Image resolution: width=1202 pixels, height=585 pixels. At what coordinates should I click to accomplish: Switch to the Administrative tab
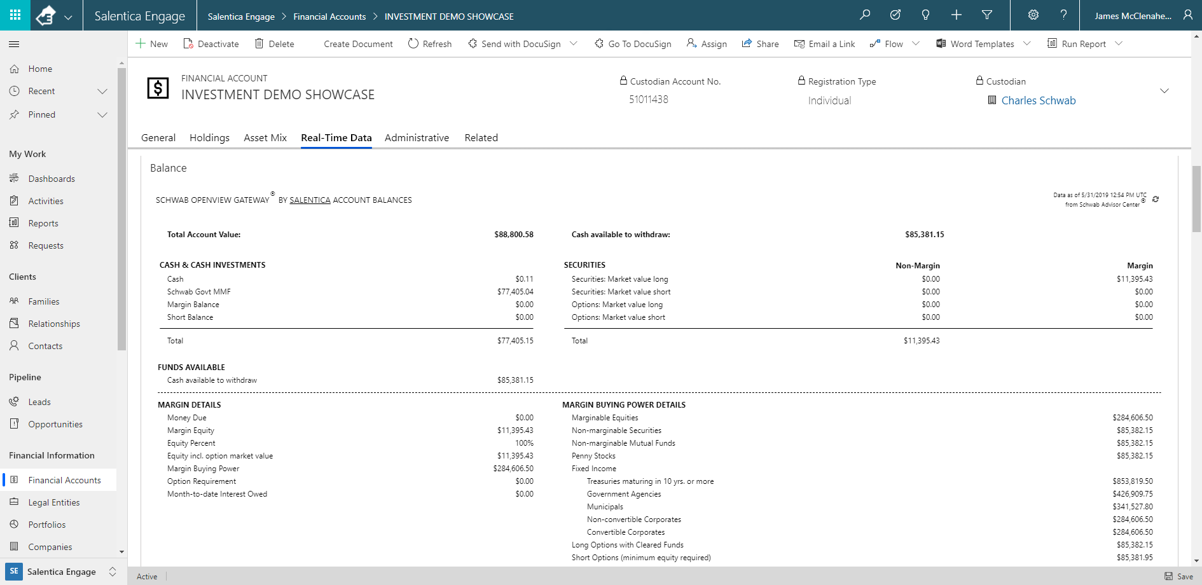[417, 138]
